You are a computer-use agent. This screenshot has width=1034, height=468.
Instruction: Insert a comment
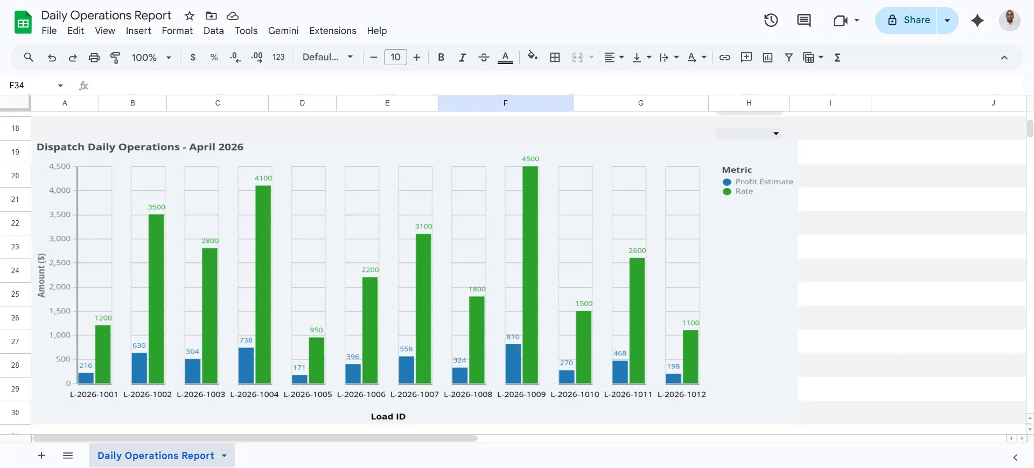(746, 57)
